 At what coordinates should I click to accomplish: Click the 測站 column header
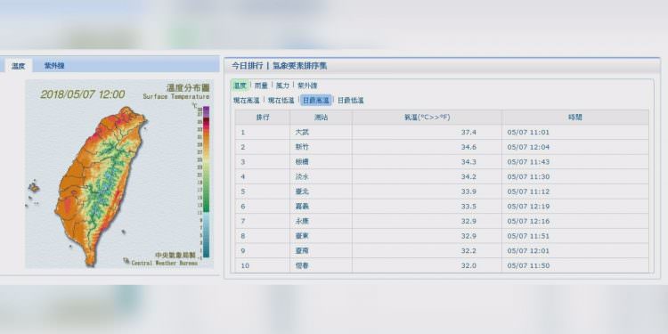tap(322, 118)
